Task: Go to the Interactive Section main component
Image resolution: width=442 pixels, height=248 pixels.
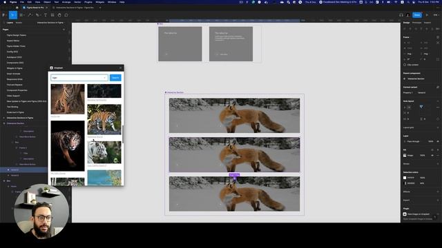Action: [416, 79]
